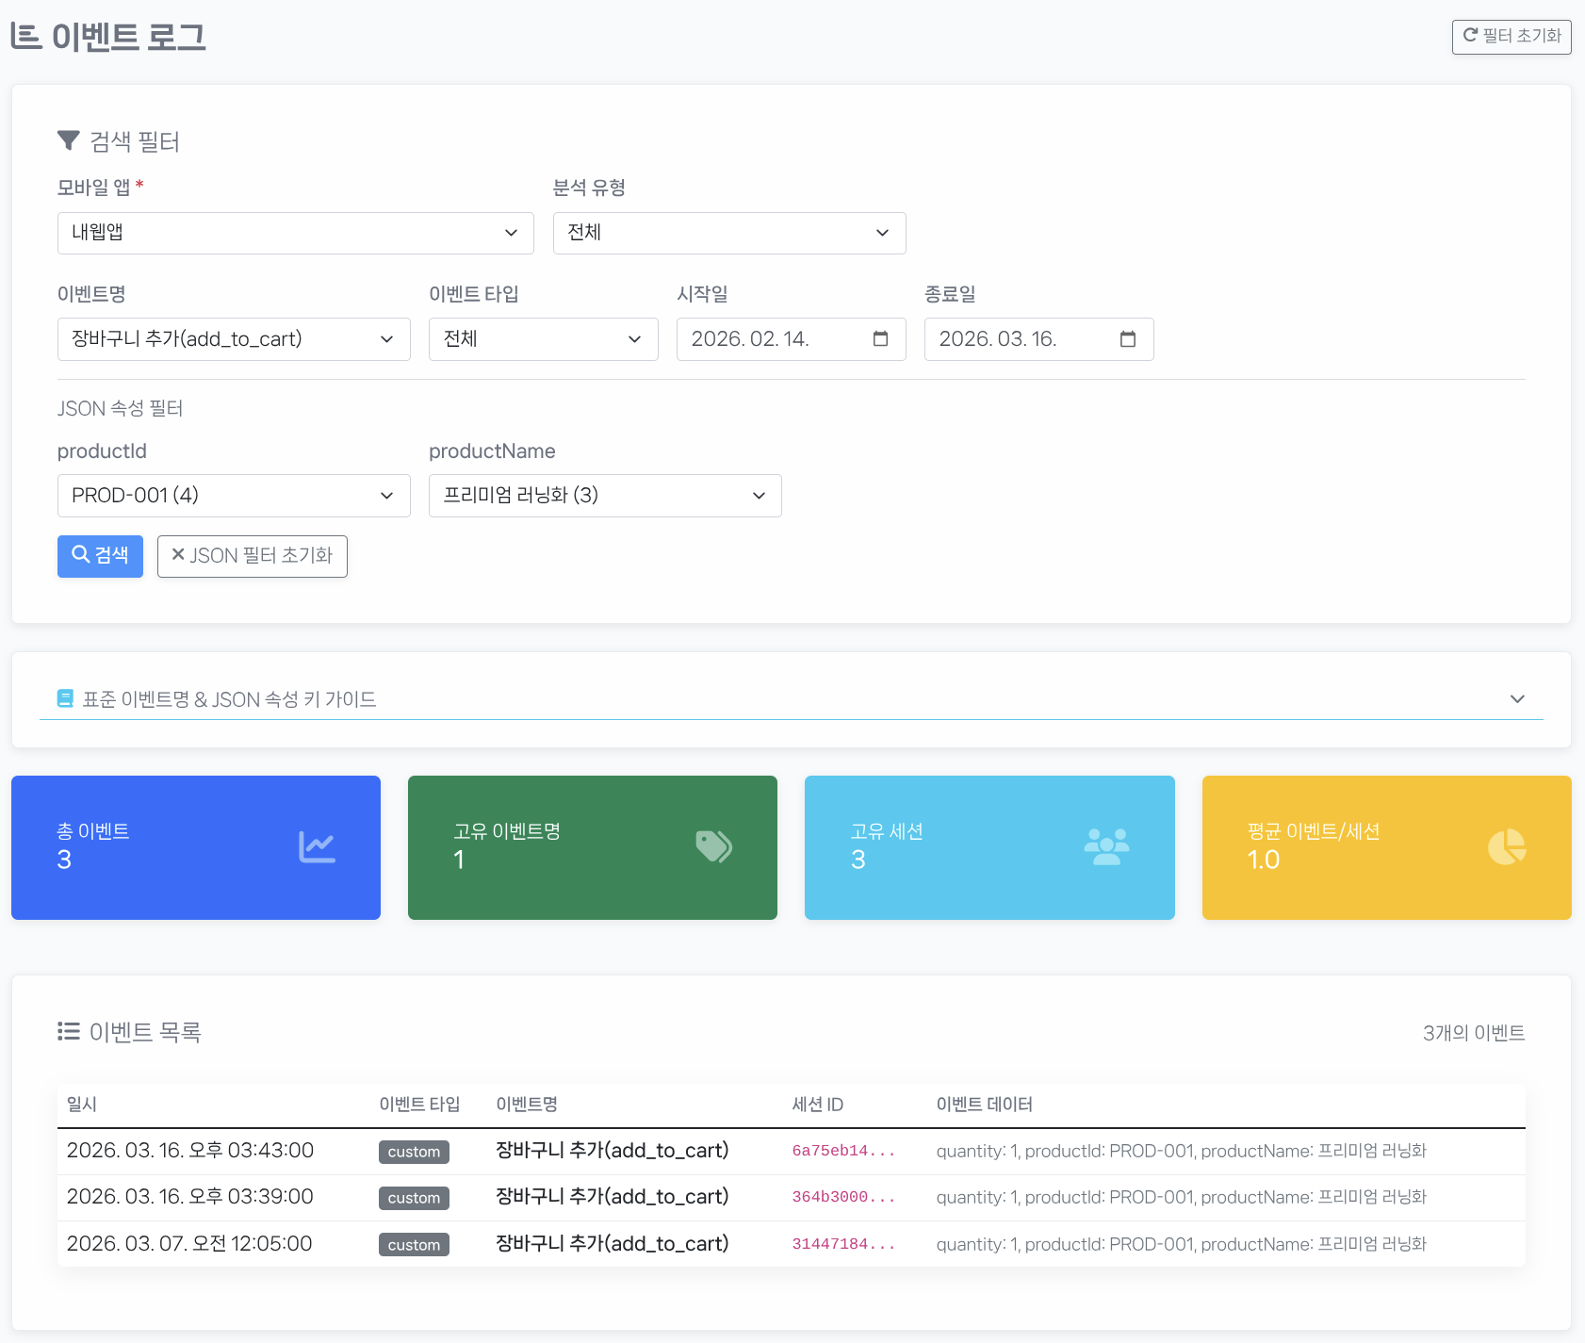The width and height of the screenshot is (1585, 1343).
Task: Open the 이벤트 타입 dropdown
Action: [x=543, y=339]
